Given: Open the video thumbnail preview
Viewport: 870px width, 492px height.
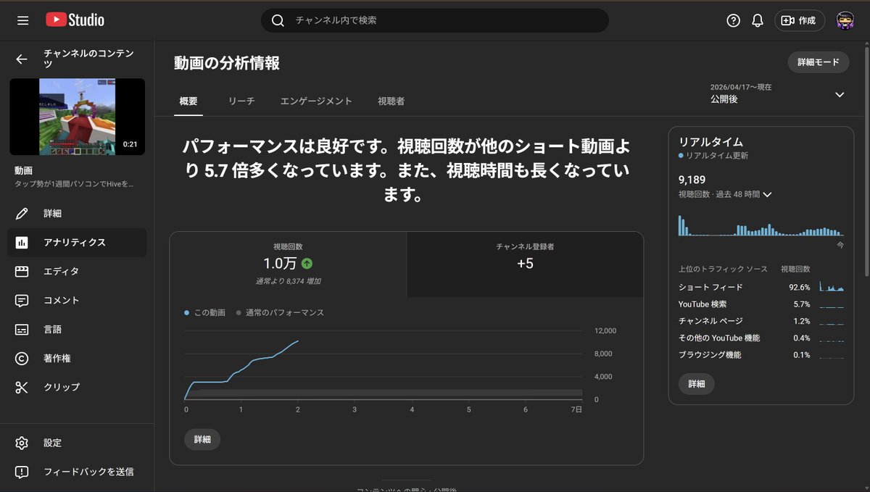Looking at the screenshot, I should coord(77,117).
